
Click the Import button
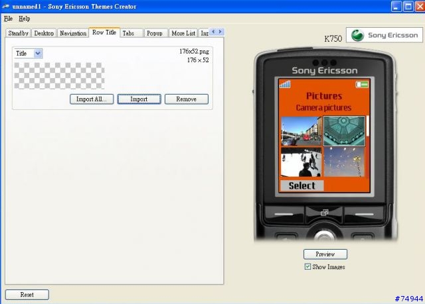coord(139,99)
